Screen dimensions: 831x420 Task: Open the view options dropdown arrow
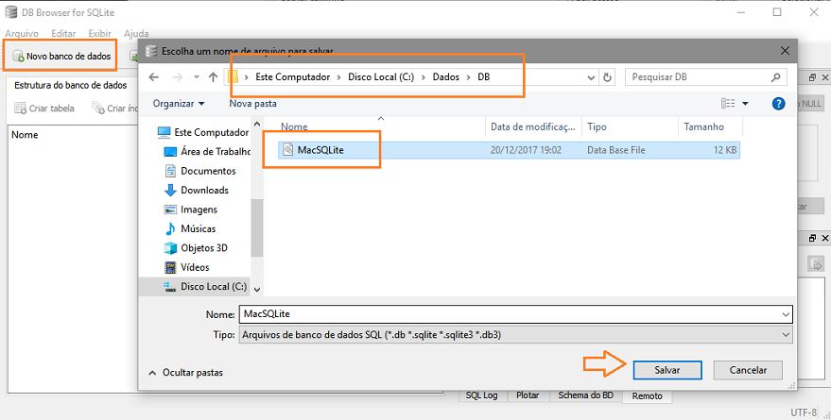(x=745, y=103)
